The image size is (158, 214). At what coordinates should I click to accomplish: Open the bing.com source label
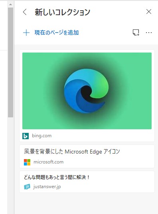(42, 136)
